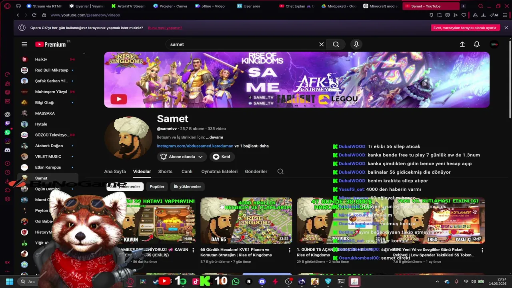512x288 pixels.
Task: Open the Oynatma listeleri tab
Action: coord(219,171)
